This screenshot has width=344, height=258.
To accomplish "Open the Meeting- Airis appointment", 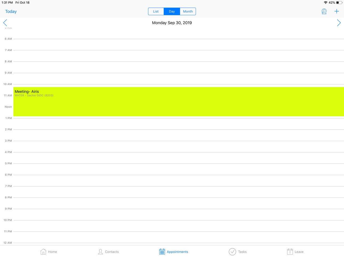I will click(178, 102).
